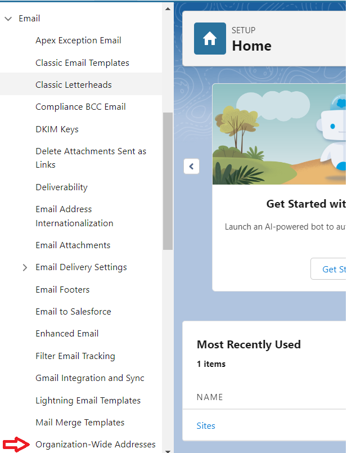The image size is (347, 453).
Task: Open Delete Attachments Sent as Links
Action: click(91, 158)
